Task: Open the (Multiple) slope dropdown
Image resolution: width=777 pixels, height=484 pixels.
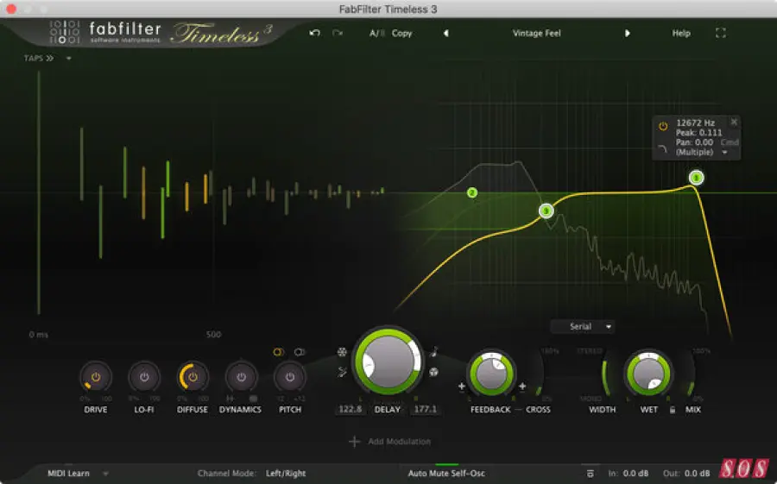Action: click(x=701, y=152)
